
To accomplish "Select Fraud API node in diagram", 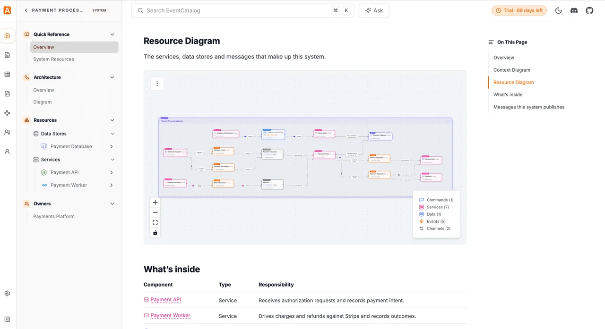I will (431, 177).
